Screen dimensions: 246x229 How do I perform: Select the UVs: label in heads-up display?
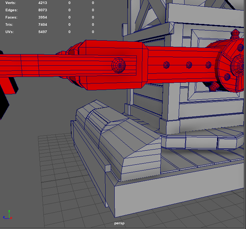tap(9, 32)
